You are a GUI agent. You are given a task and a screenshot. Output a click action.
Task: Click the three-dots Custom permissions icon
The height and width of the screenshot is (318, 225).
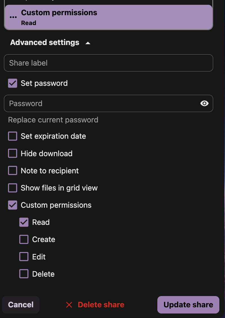[13, 17]
